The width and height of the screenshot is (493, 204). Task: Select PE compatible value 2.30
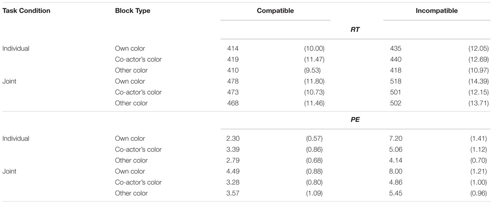click(234, 138)
